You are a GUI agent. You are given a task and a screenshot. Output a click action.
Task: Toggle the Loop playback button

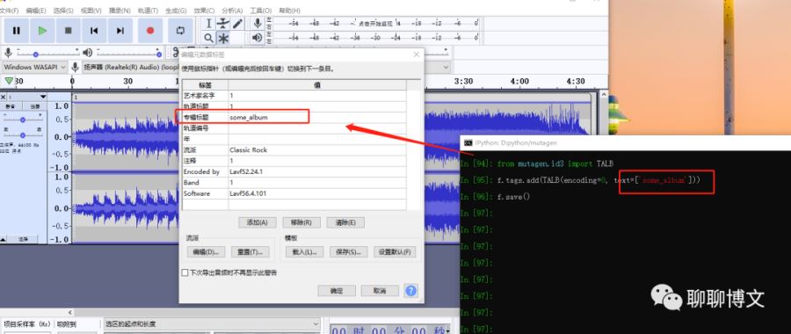point(180,31)
